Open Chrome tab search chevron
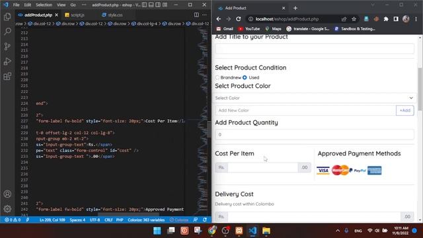 pos(373,5)
